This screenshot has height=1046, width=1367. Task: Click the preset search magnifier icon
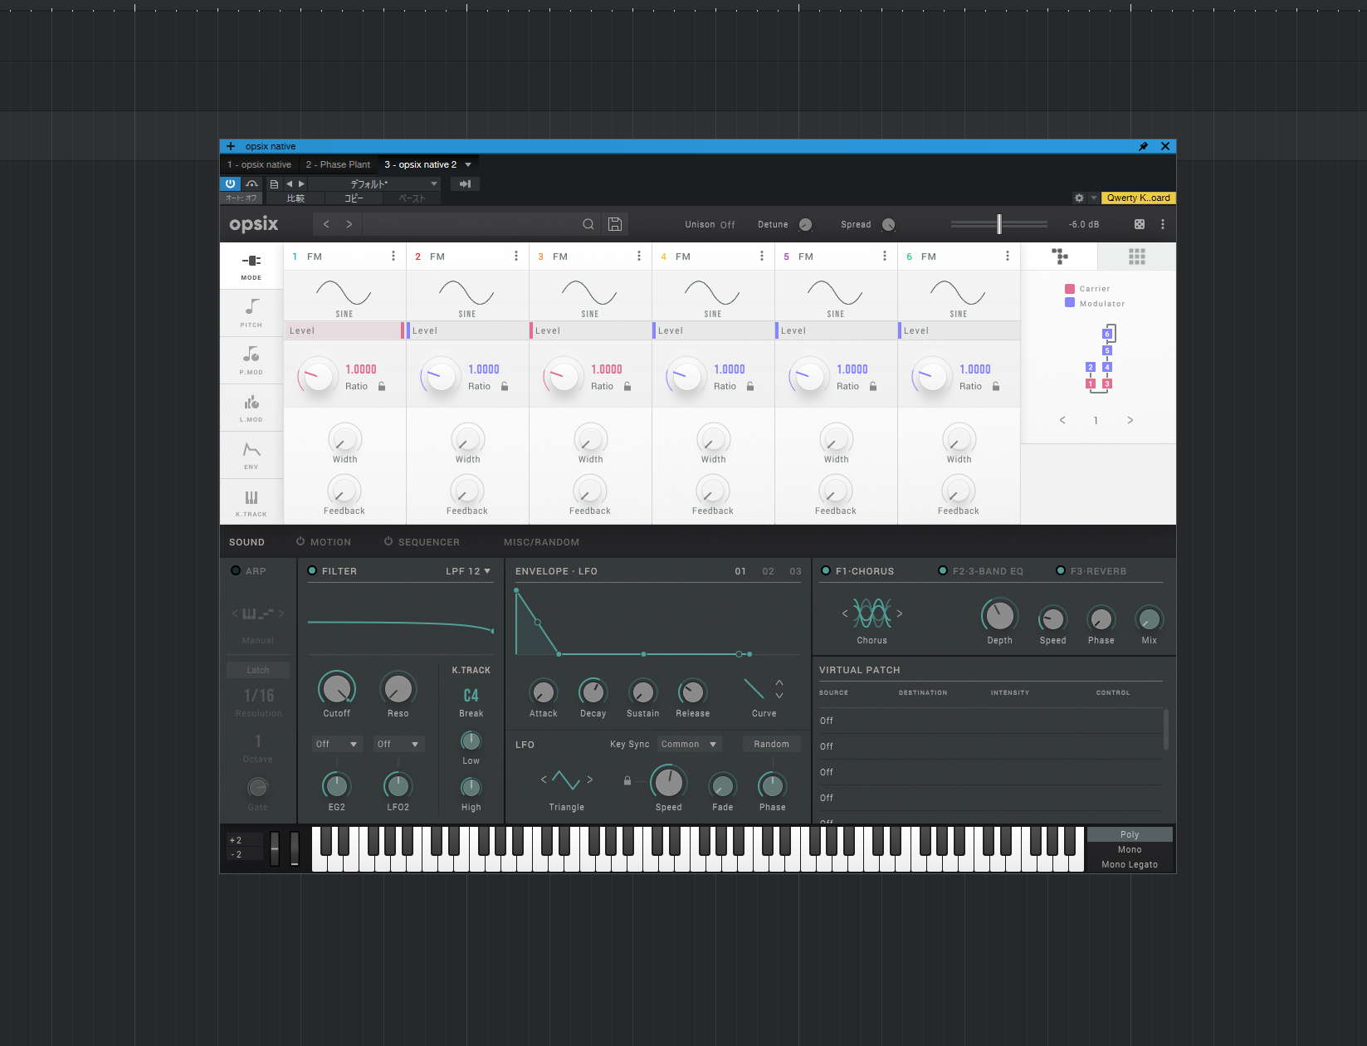(588, 224)
